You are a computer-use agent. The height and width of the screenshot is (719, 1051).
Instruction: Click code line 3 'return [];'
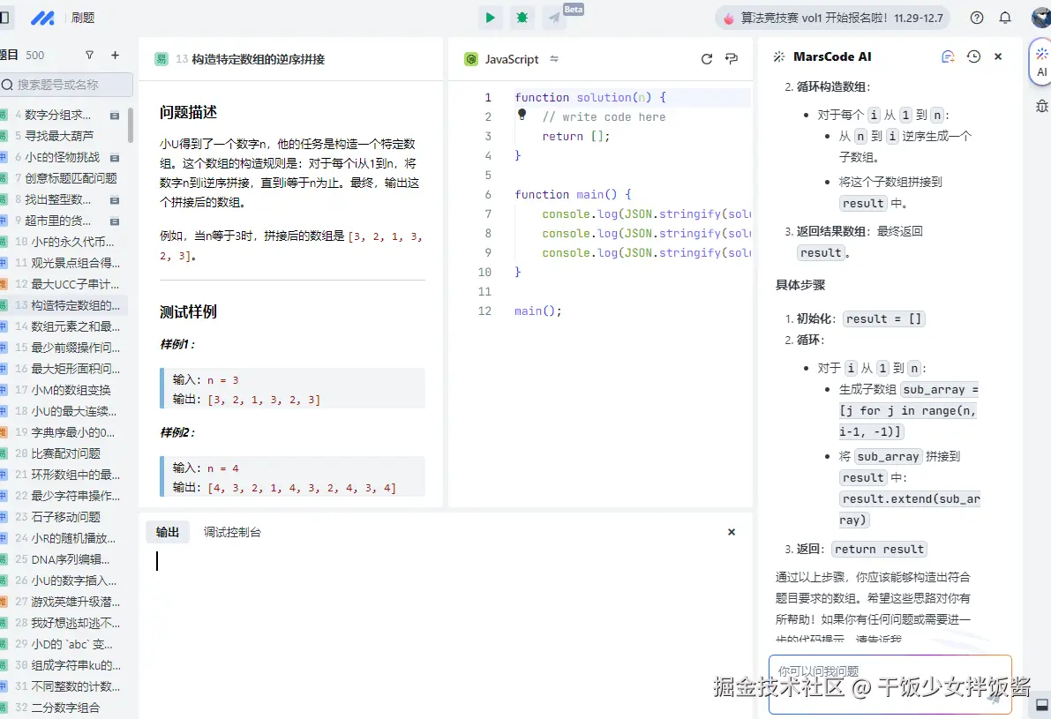[x=575, y=136]
